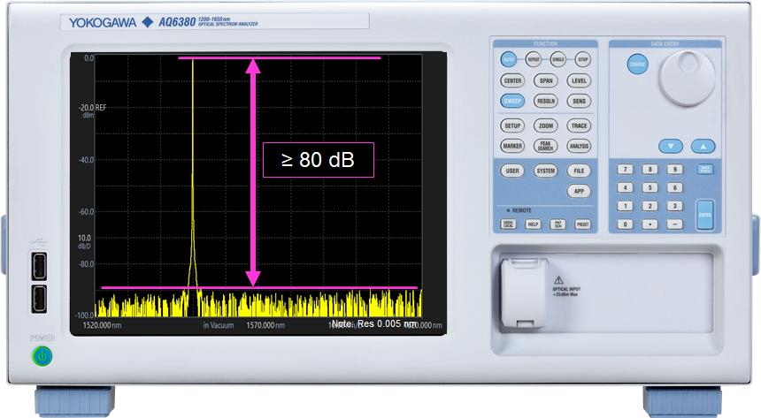Open the ANALYSIS menu
This screenshot has width=761, height=418.
[579, 146]
